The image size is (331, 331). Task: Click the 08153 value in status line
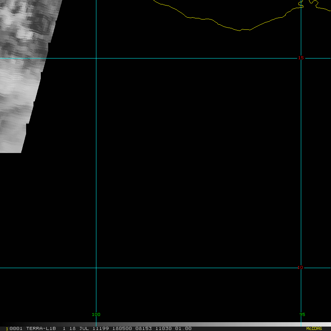[144, 328]
